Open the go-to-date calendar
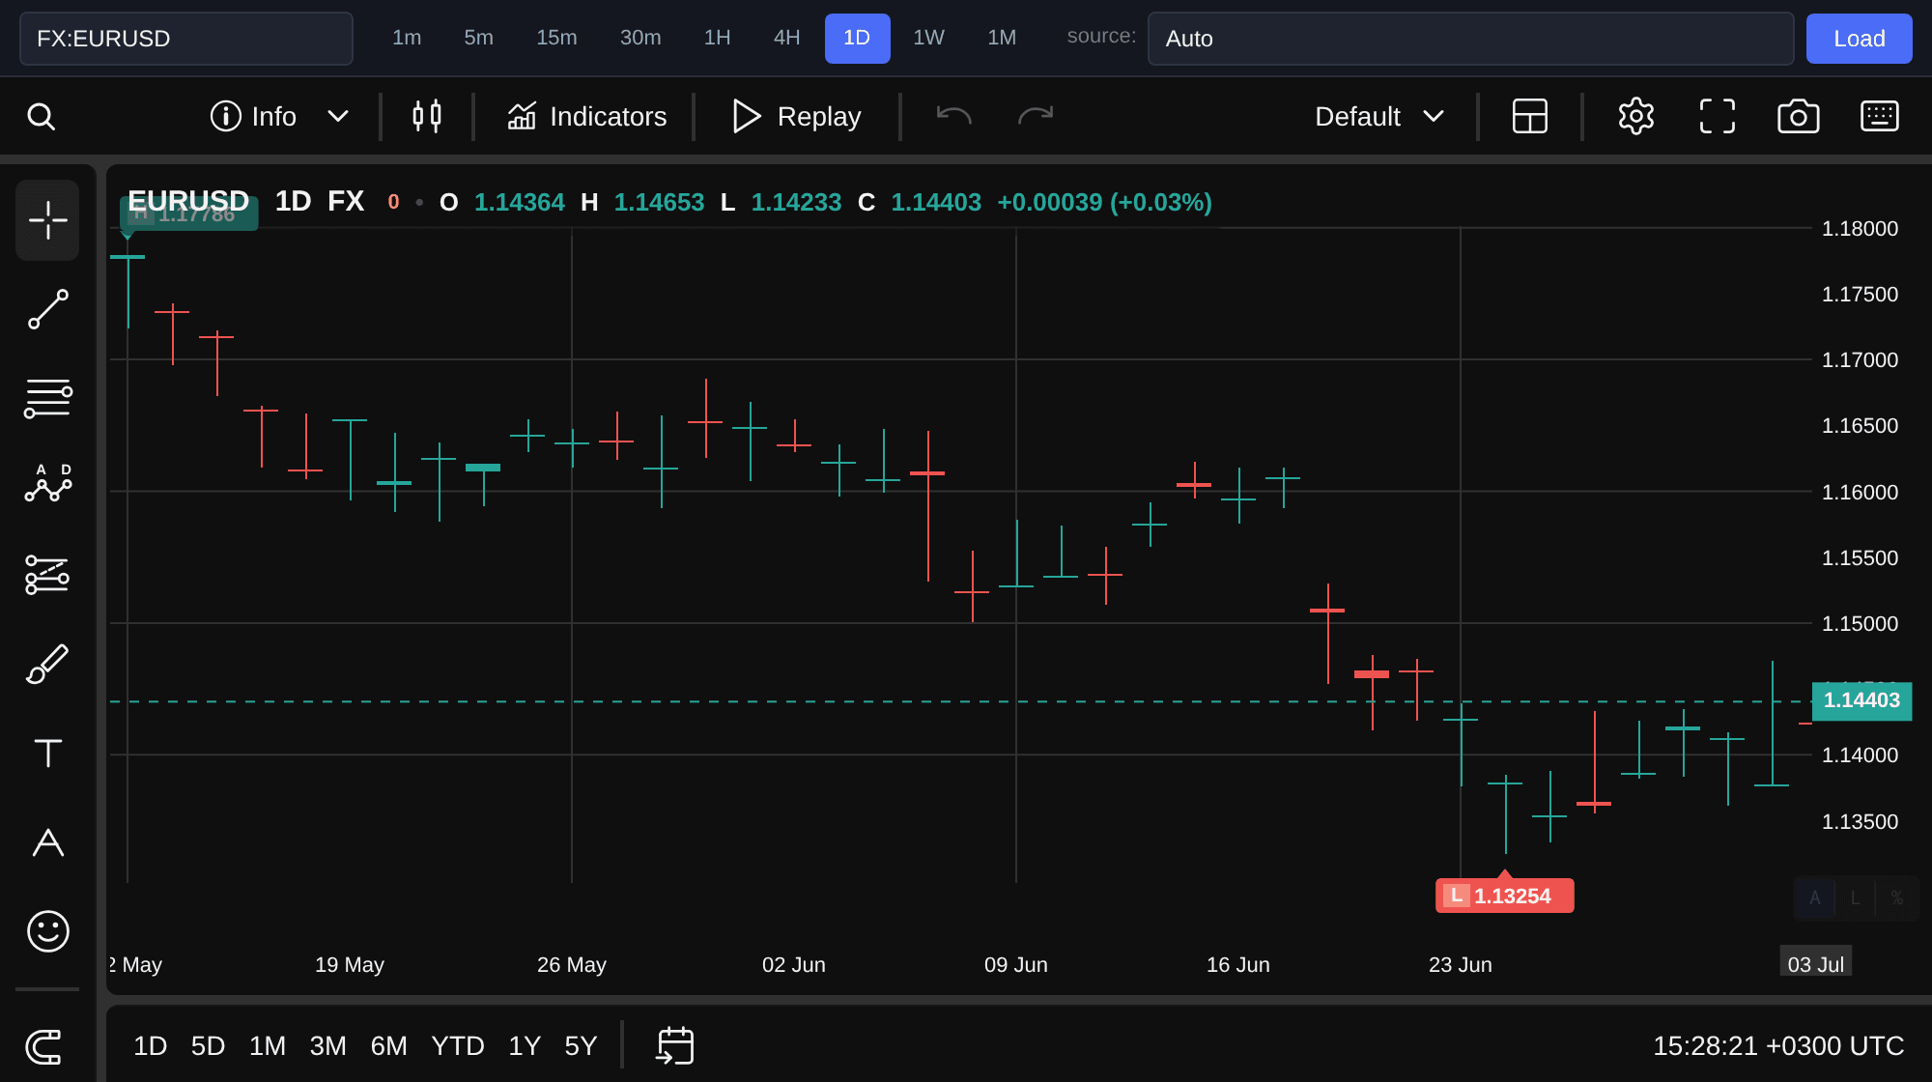1932x1082 pixels. pos(675,1046)
